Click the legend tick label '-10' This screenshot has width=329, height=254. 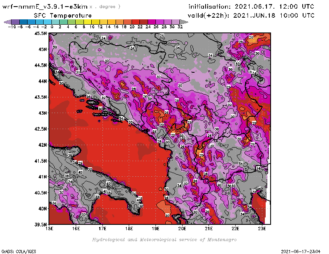[x=12, y=27]
